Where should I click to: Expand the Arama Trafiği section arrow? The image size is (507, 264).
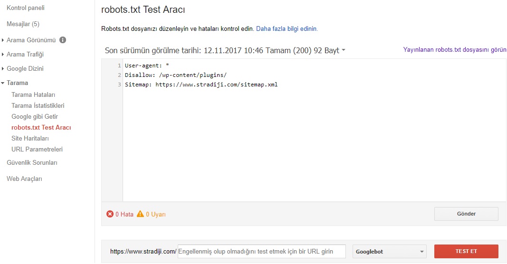(2, 54)
